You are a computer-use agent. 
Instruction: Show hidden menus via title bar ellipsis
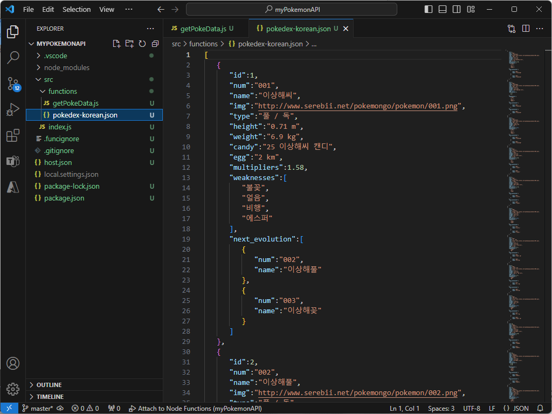click(x=129, y=10)
